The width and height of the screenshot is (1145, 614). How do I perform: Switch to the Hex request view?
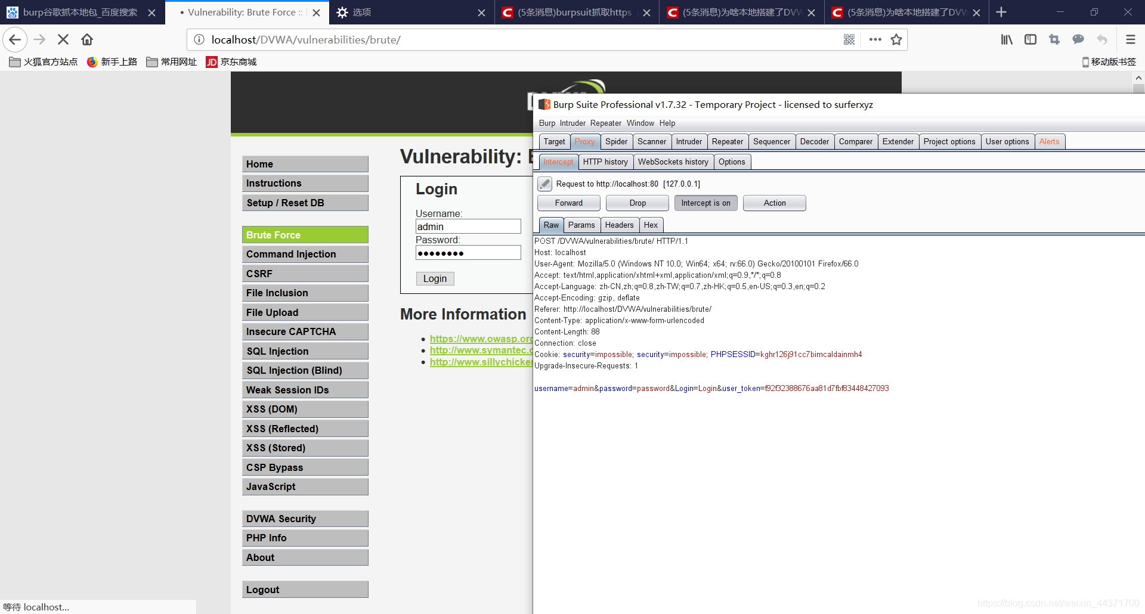pos(651,225)
